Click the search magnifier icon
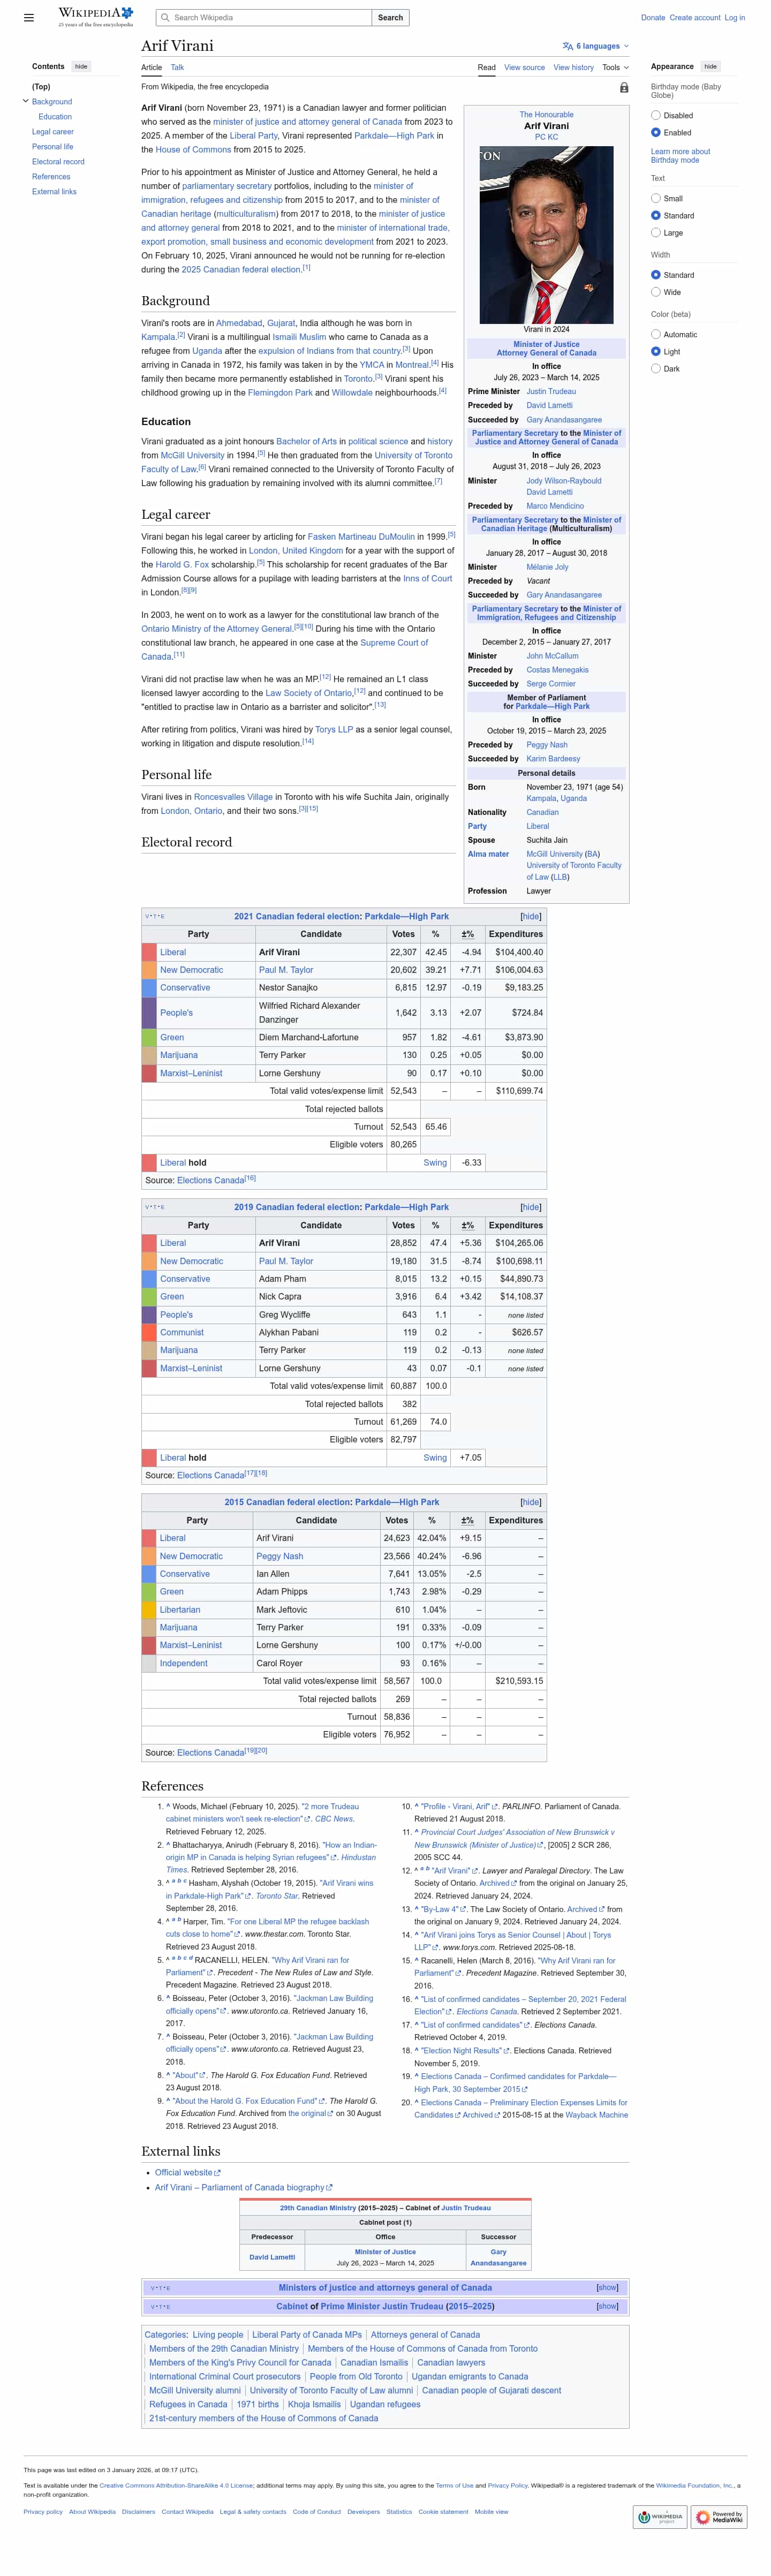 tap(164, 18)
